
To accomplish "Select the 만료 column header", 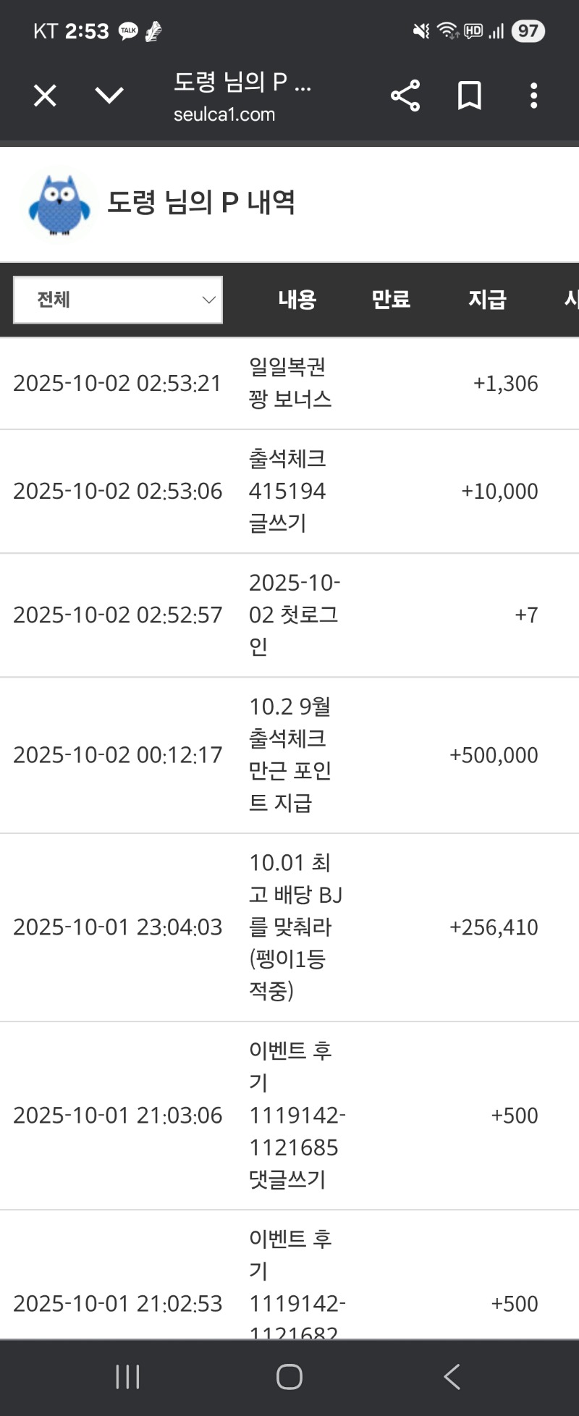I will [x=391, y=300].
